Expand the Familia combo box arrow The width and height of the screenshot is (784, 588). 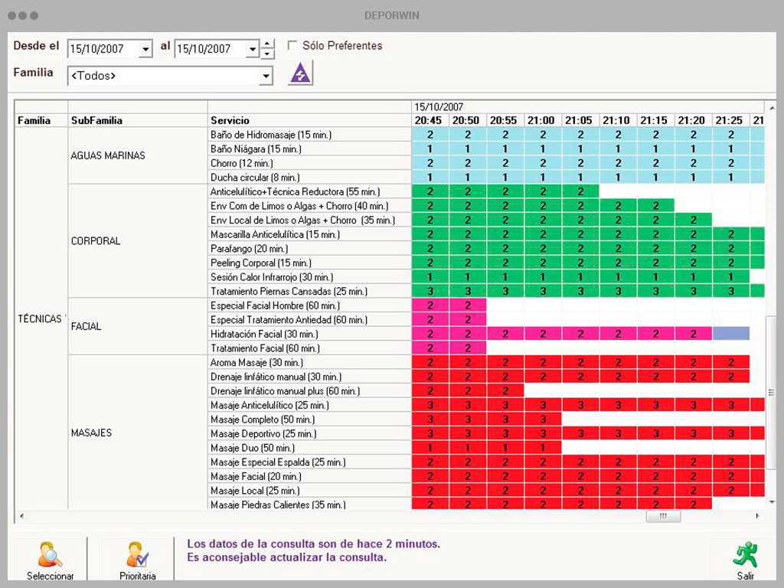coord(266,76)
